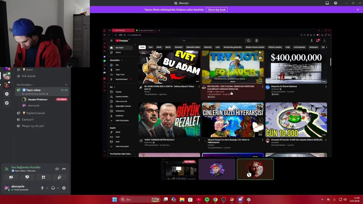The height and width of the screenshot is (204, 363).
Task: Open the Activities icon in the voice panel
Action: coord(43,177)
